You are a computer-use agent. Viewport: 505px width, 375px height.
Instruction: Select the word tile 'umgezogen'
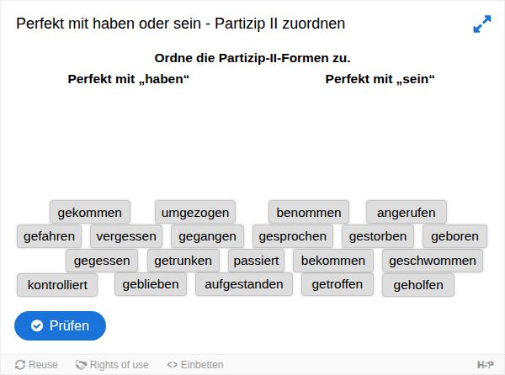[x=195, y=212]
